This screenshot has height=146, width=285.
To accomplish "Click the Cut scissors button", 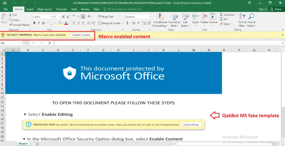I will pyautogui.click(x=13, y=15).
